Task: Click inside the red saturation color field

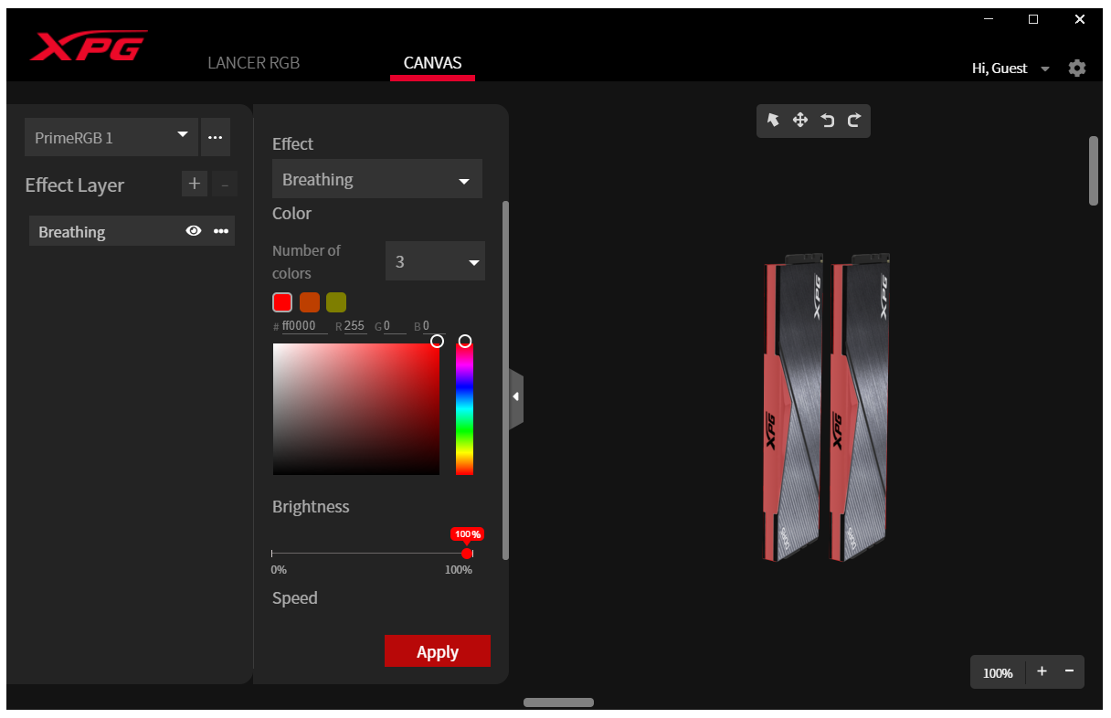Action: click(356, 409)
